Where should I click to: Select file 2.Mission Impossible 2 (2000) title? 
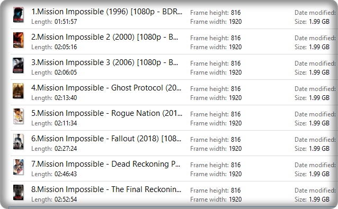[x=104, y=37]
